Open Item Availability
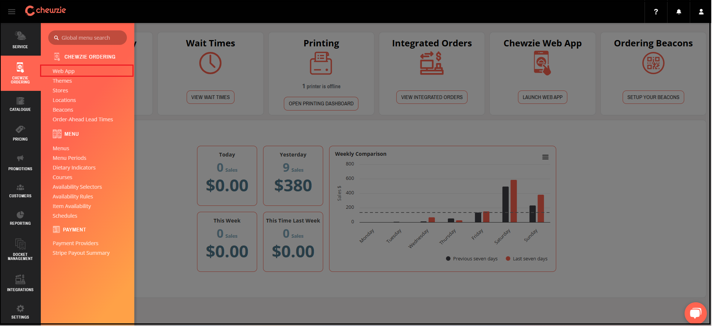This screenshot has height=326, width=712. click(72, 206)
